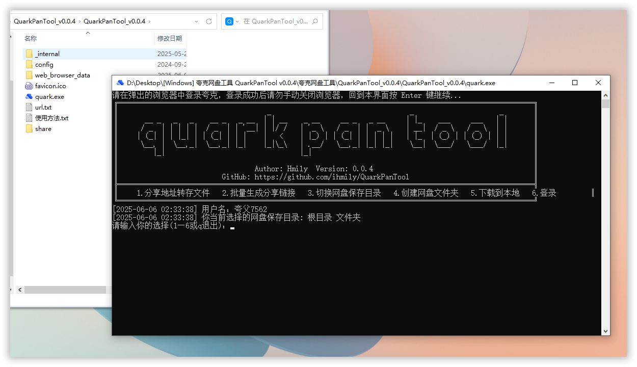Click console option 4.创建网盘文件夹
637x367 pixels.
coord(426,193)
